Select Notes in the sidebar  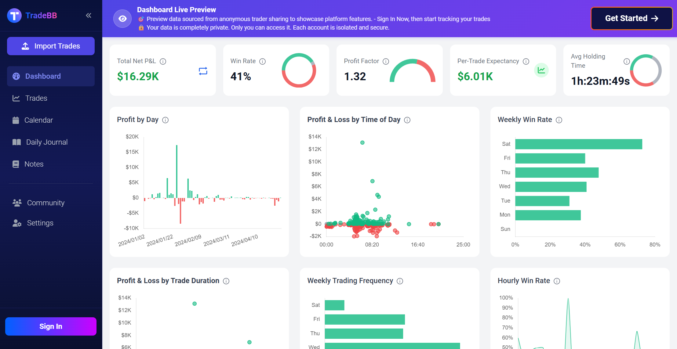(x=51, y=164)
